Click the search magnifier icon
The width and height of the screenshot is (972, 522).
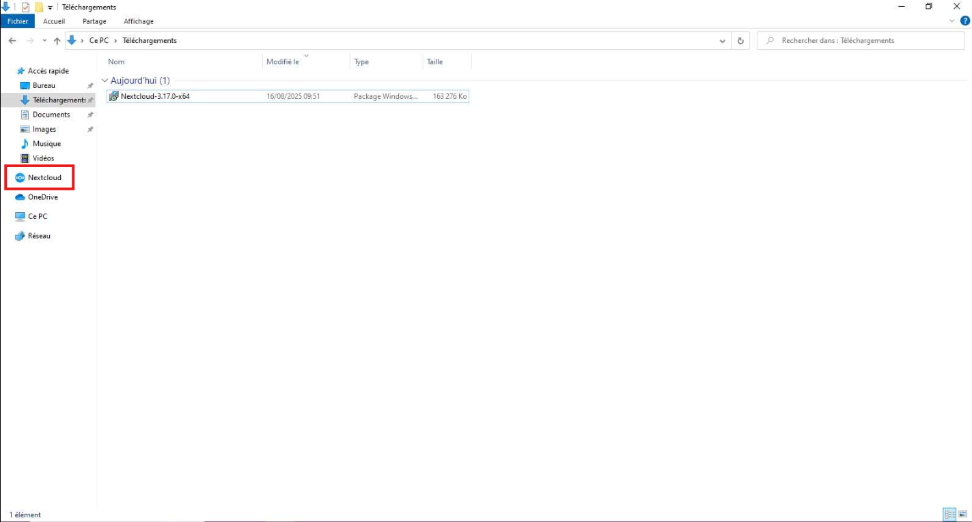[x=770, y=41]
